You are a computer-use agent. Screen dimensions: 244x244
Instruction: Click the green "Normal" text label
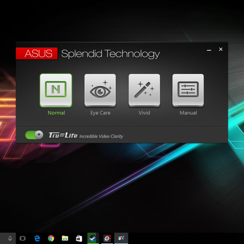point(56,113)
